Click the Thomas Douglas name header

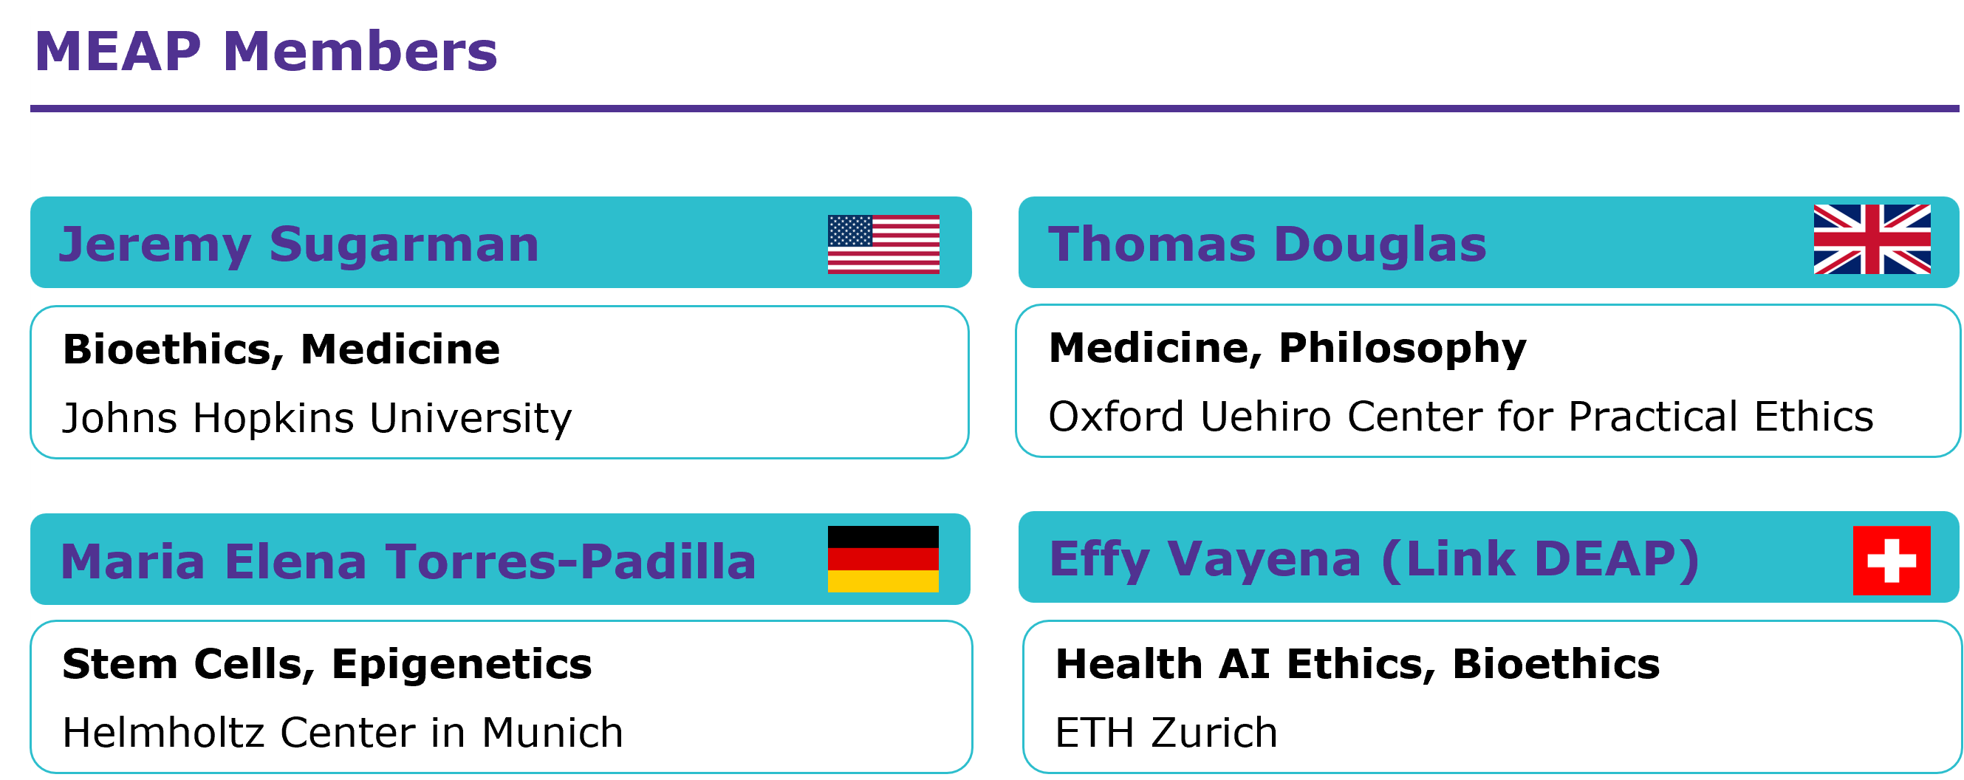[x=1267, y=244]
